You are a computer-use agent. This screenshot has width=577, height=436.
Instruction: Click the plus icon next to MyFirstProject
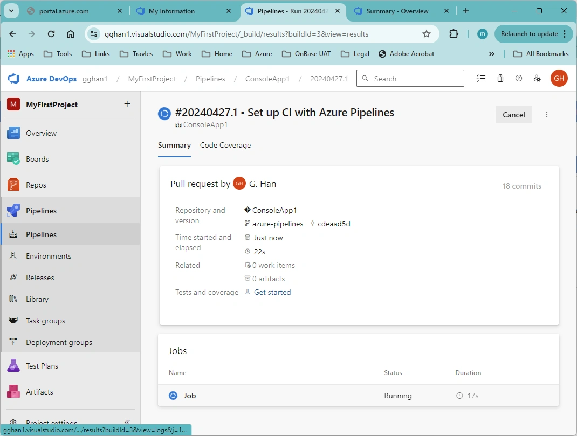click(127, 104)
